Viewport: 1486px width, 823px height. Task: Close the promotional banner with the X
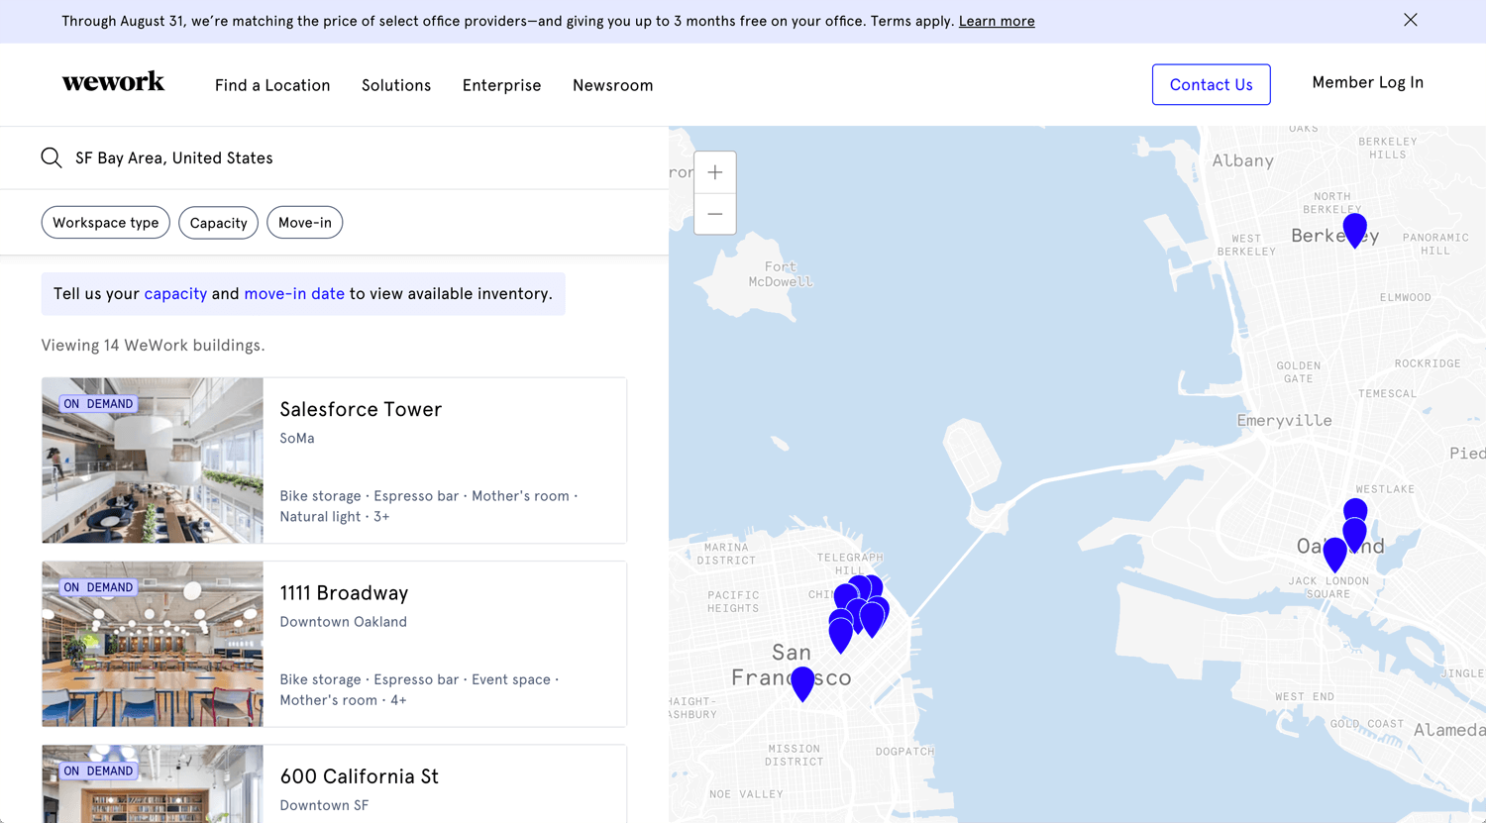point(1410,20)
